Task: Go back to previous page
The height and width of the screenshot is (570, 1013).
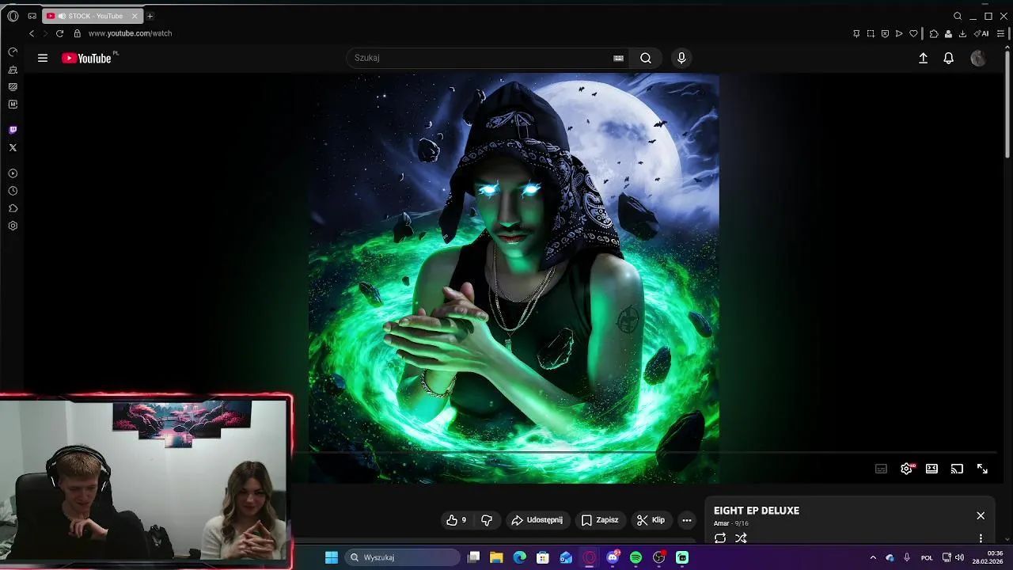Action: [32, 33]
